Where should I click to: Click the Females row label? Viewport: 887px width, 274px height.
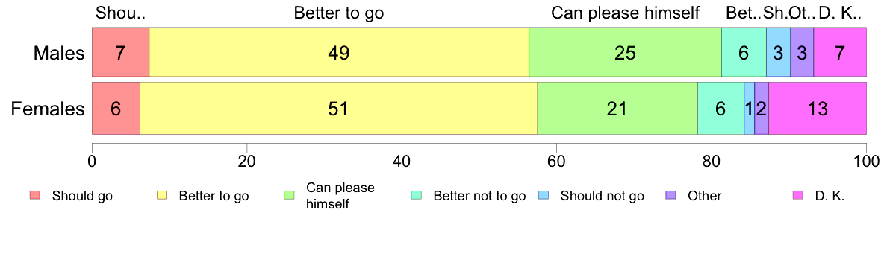tap(48, 109)
